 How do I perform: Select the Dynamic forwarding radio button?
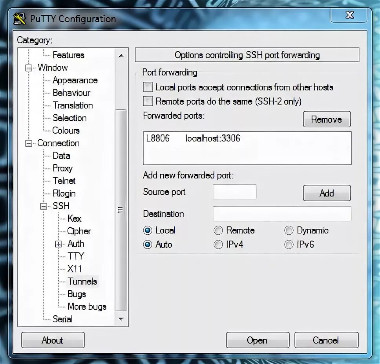pos(289,230)
